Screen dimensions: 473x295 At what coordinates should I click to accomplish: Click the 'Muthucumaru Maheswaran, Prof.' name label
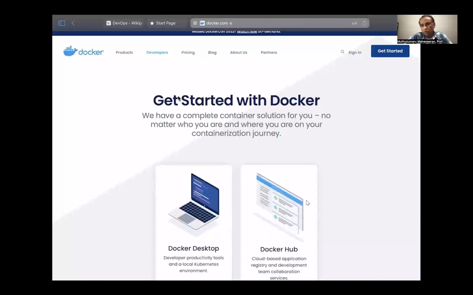tap(420, 42)
